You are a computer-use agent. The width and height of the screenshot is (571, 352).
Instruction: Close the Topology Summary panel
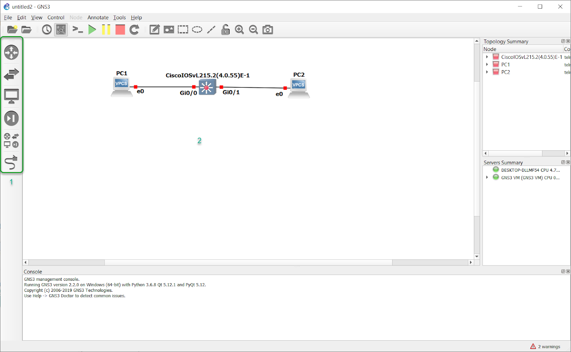568,41
